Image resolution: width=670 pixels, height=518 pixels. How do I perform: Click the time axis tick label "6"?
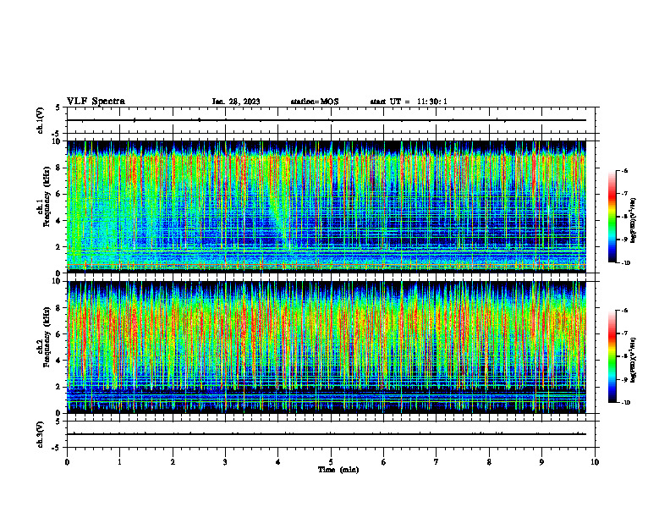pyautogui.click(x=384, y=462)
